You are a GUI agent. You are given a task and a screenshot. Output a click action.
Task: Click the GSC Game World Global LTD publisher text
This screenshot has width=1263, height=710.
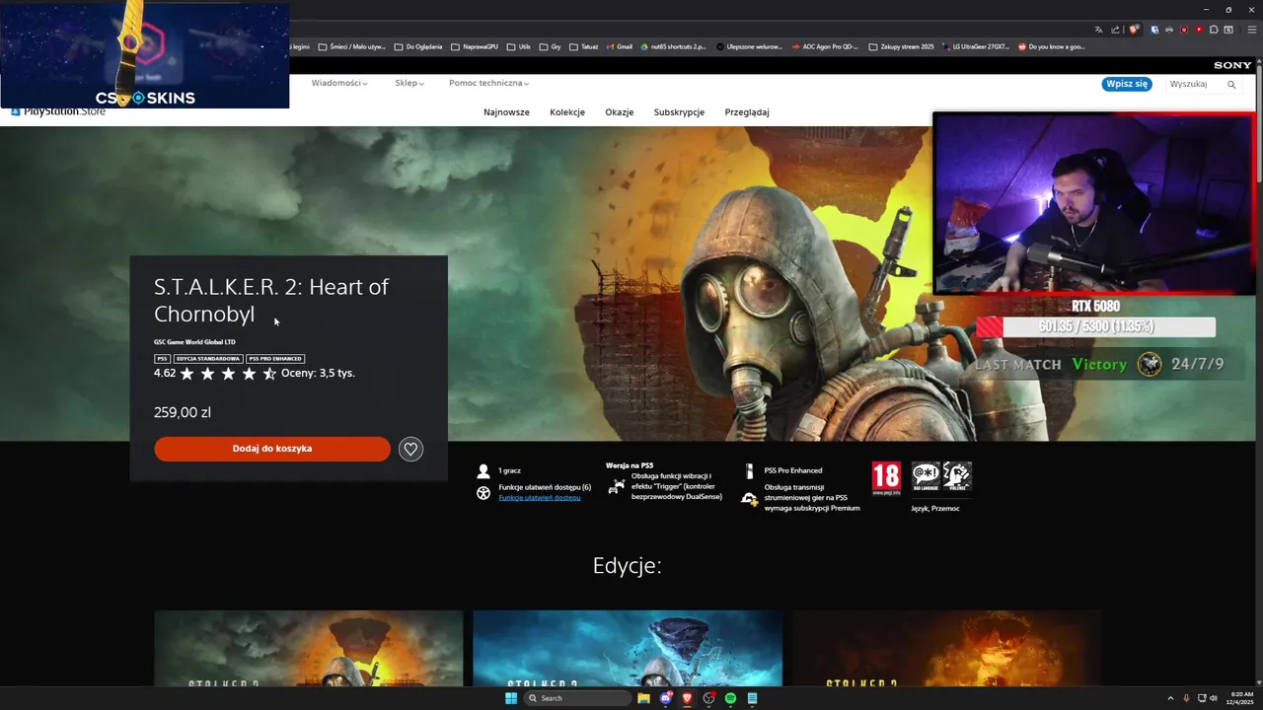[x=194, y=342]
